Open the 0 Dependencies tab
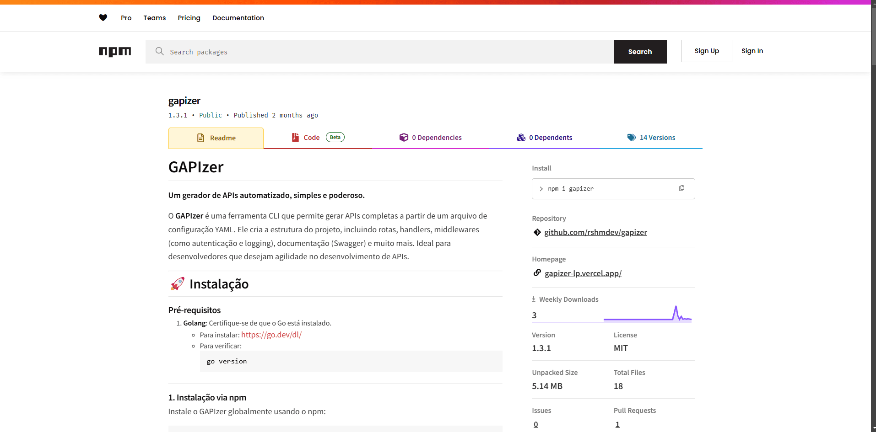The width and height of the screenshot is (876, 432). (431, 138)
